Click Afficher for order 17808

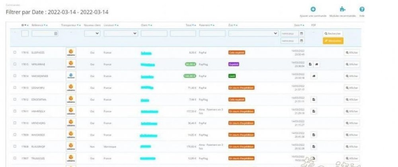tap(352, 147)
